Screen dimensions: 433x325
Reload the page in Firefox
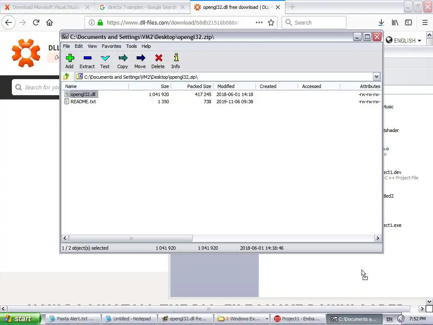(36, 22)
